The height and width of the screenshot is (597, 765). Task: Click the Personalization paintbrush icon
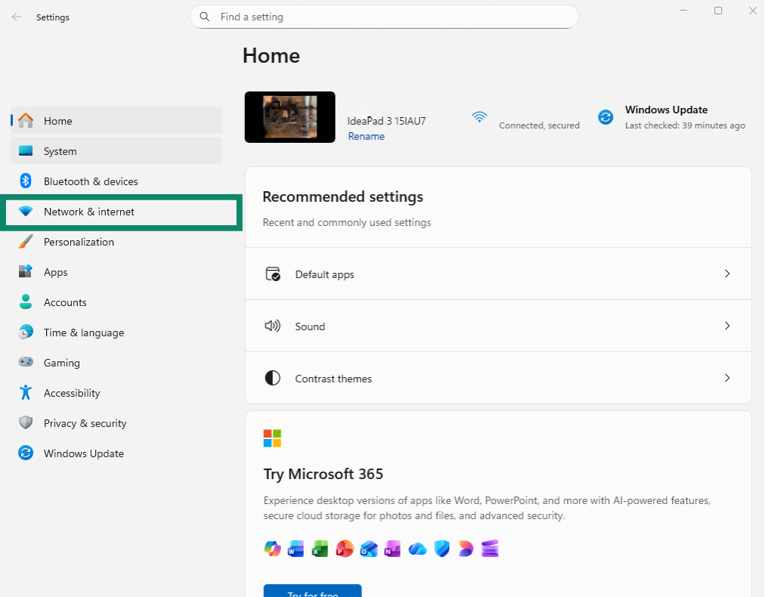coord(26,241)
